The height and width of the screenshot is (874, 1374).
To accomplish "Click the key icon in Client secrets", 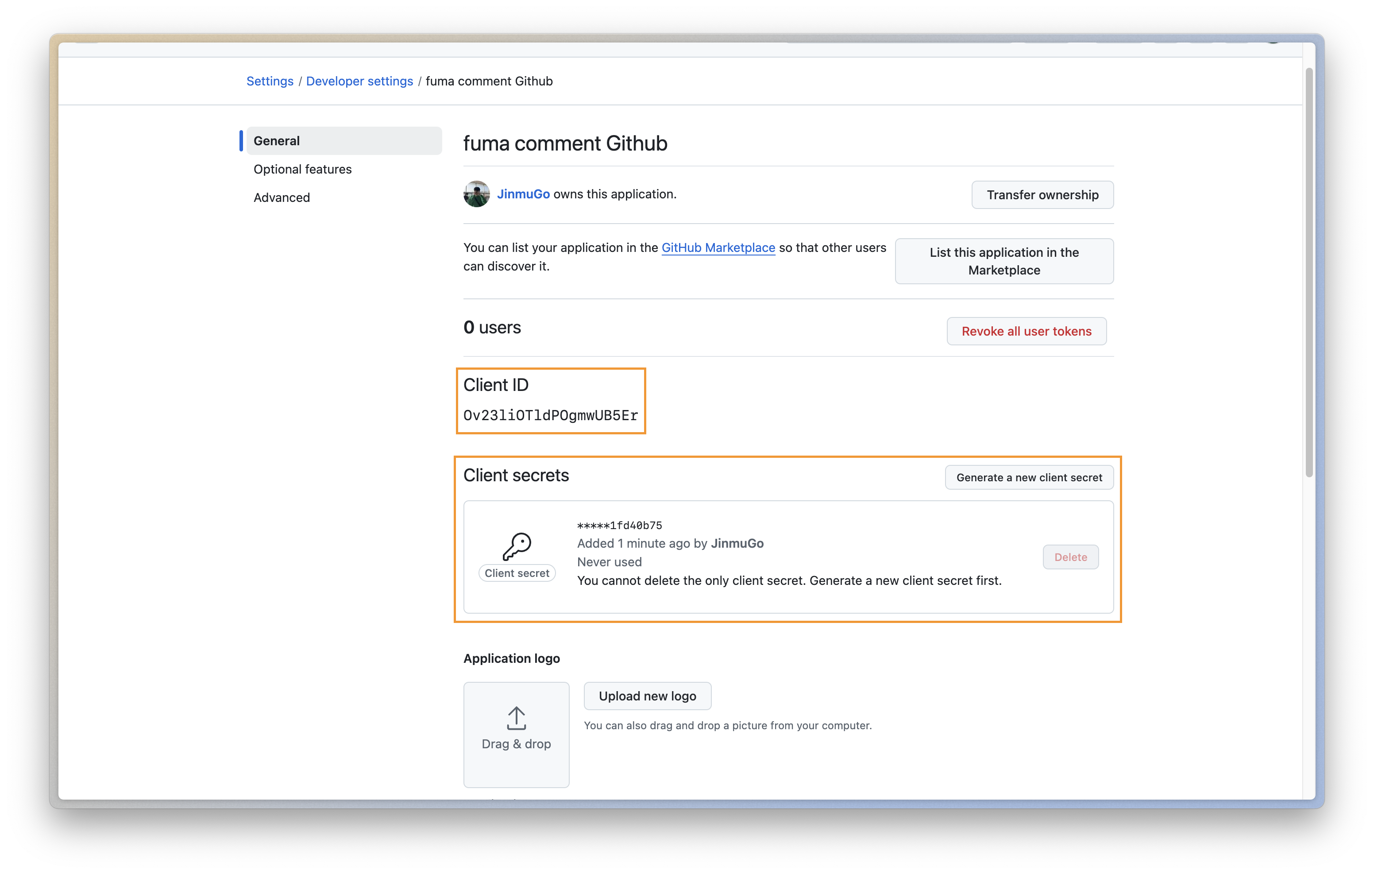I will [517, 546].
